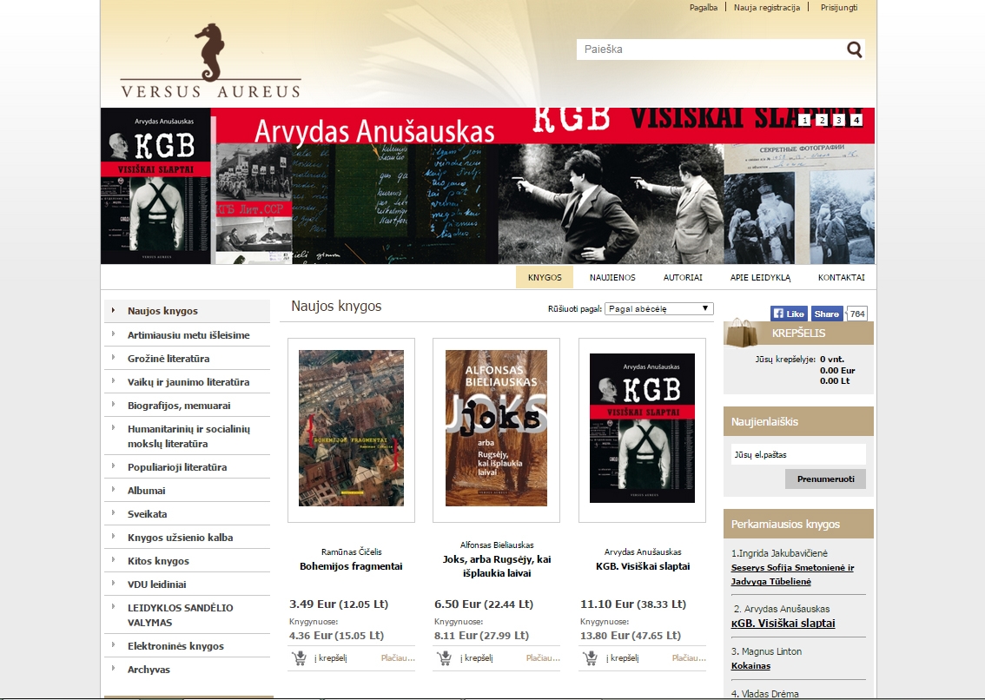985x700 pixels.
Task: Open the sort order dropdown Pagal abėcėlę
Action: point(658,308)
